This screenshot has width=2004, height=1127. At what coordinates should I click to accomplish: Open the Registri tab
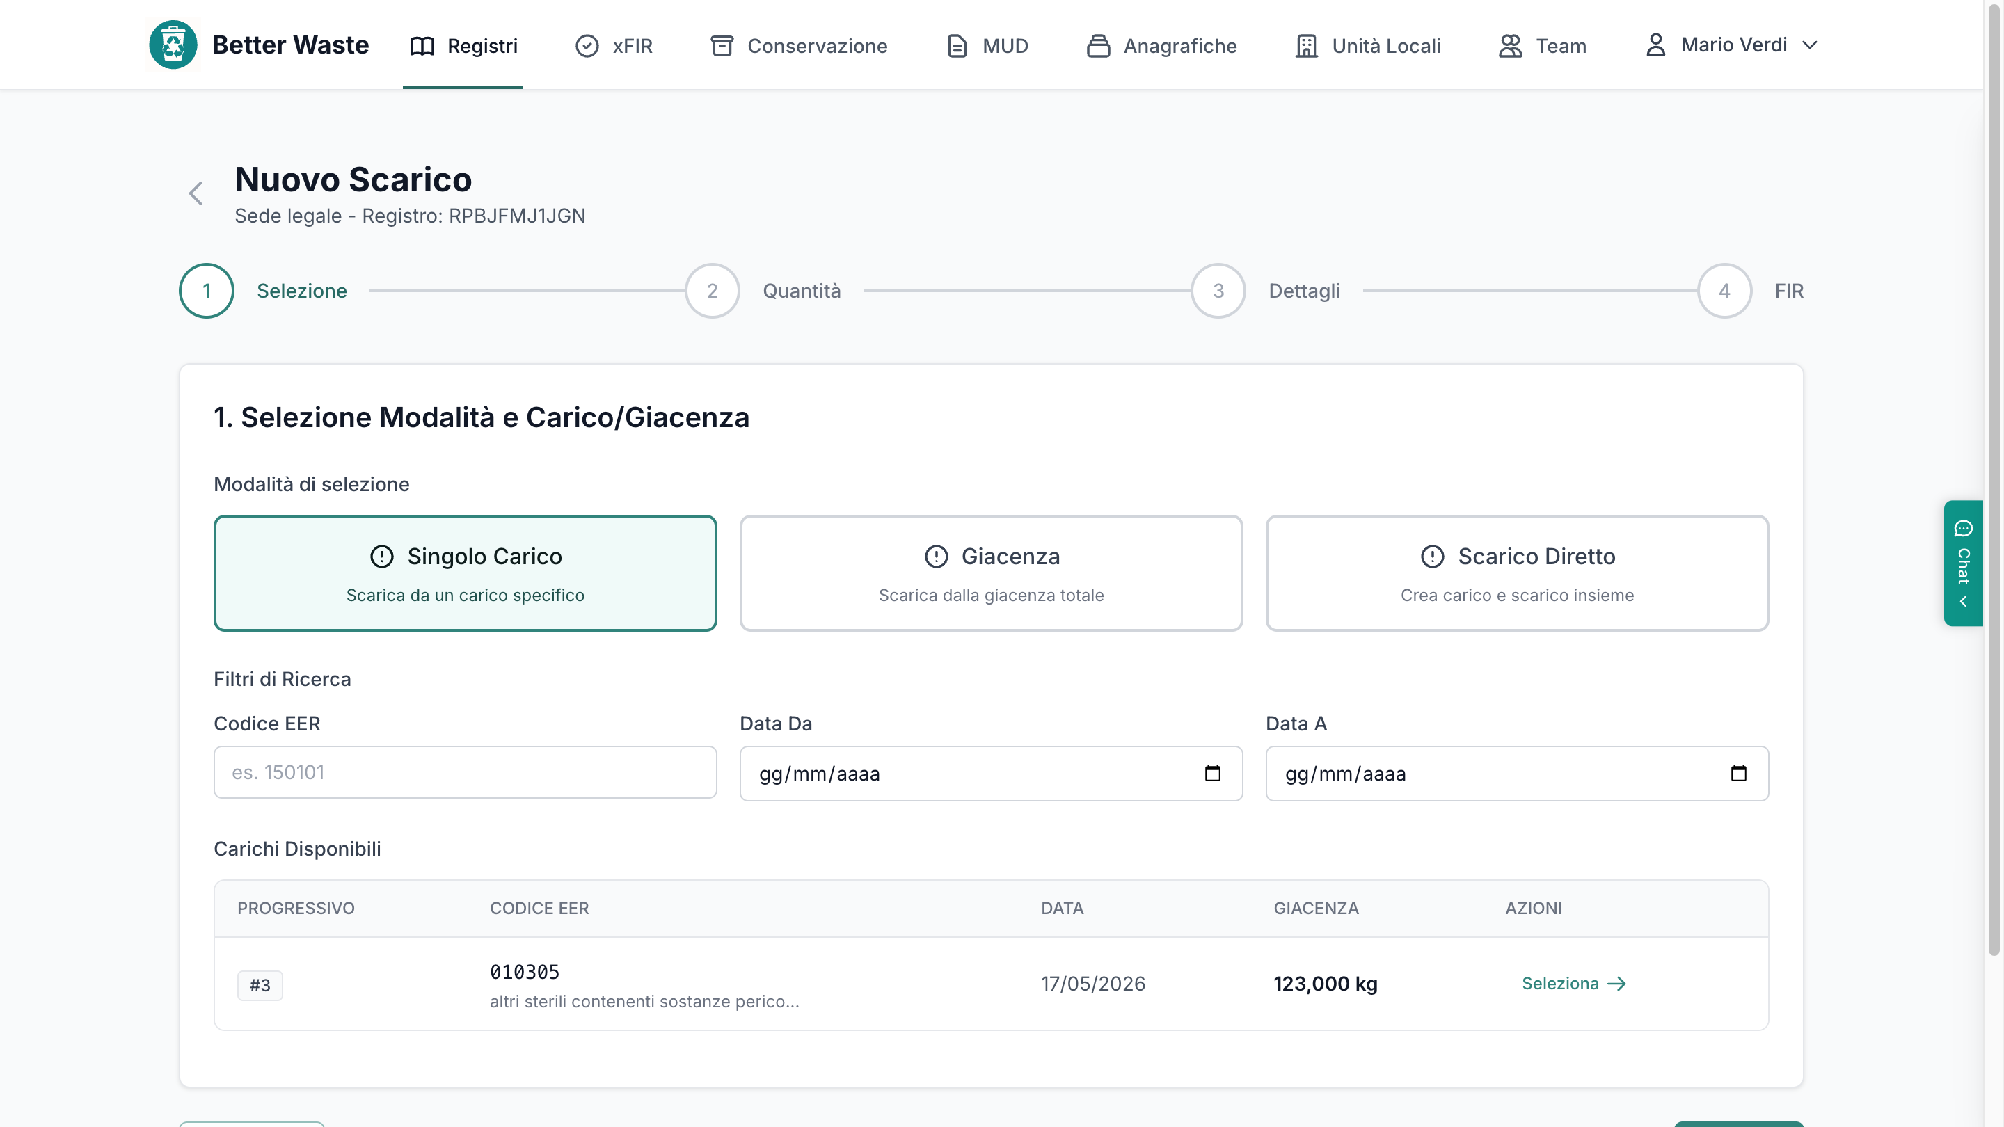pos(463,46)
